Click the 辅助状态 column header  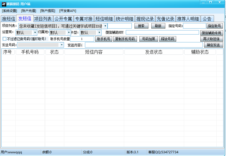coord(200,52)
